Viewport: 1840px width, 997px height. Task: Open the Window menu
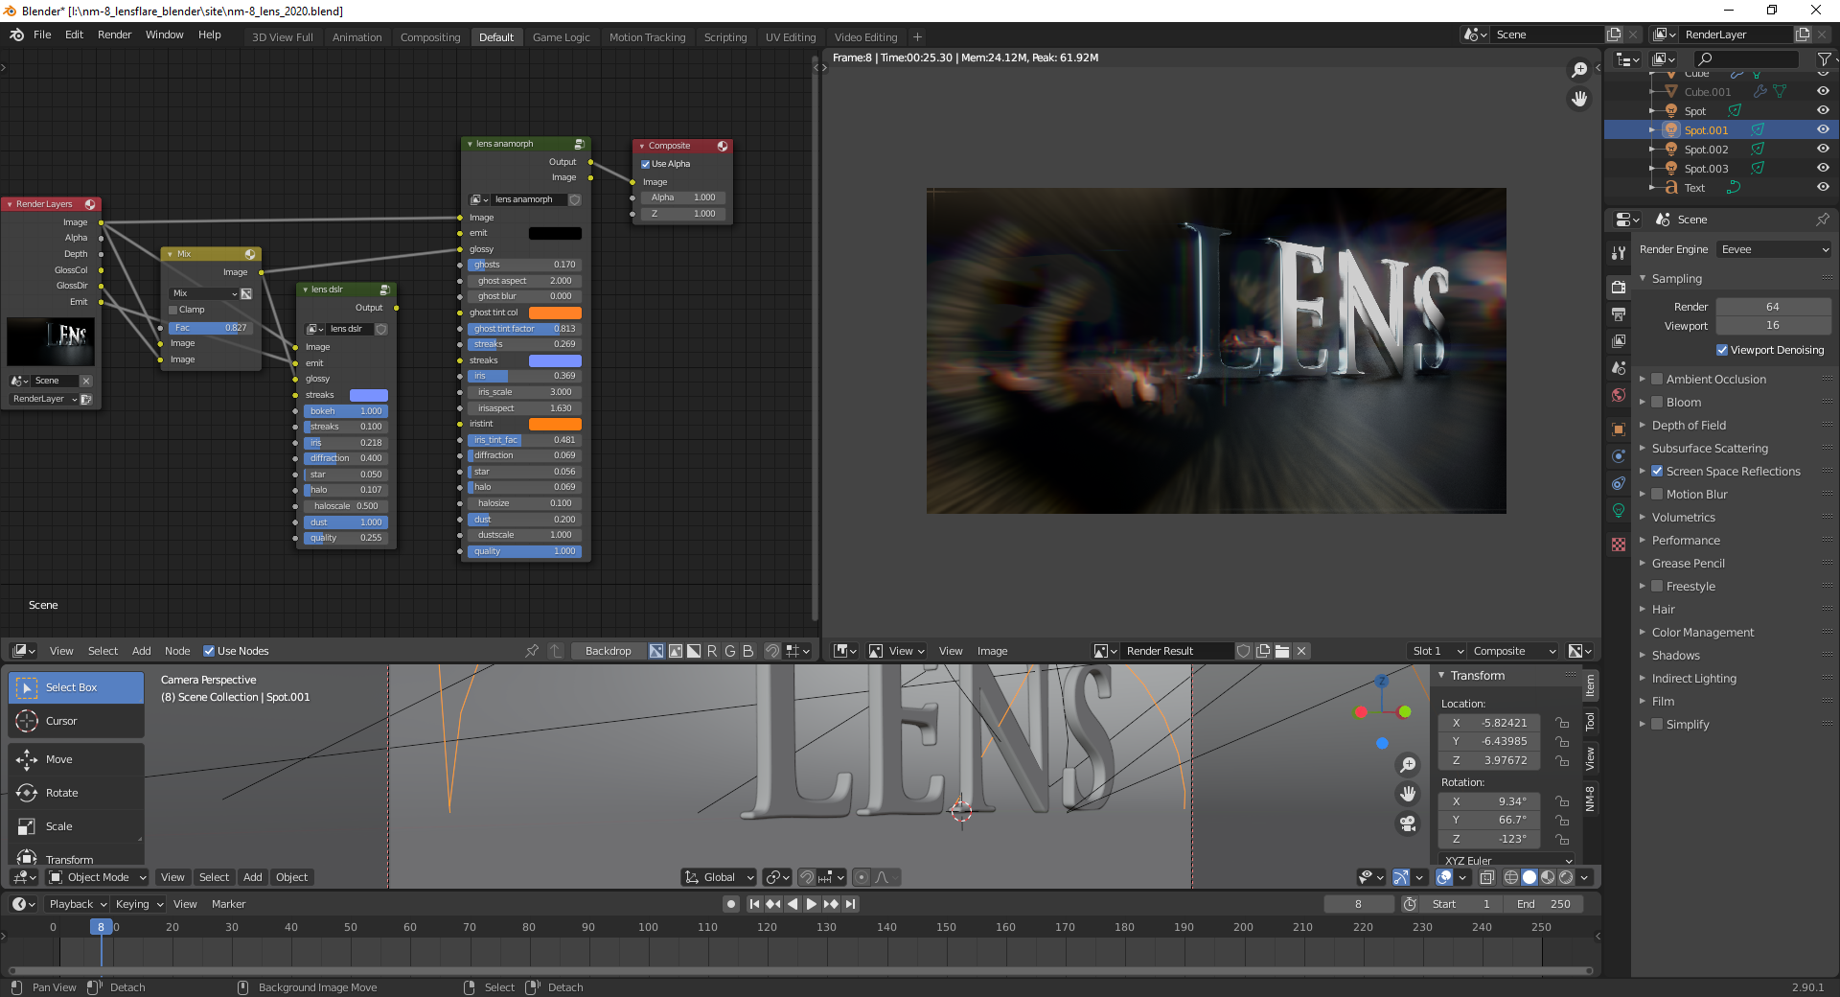[x=163, y=35]
